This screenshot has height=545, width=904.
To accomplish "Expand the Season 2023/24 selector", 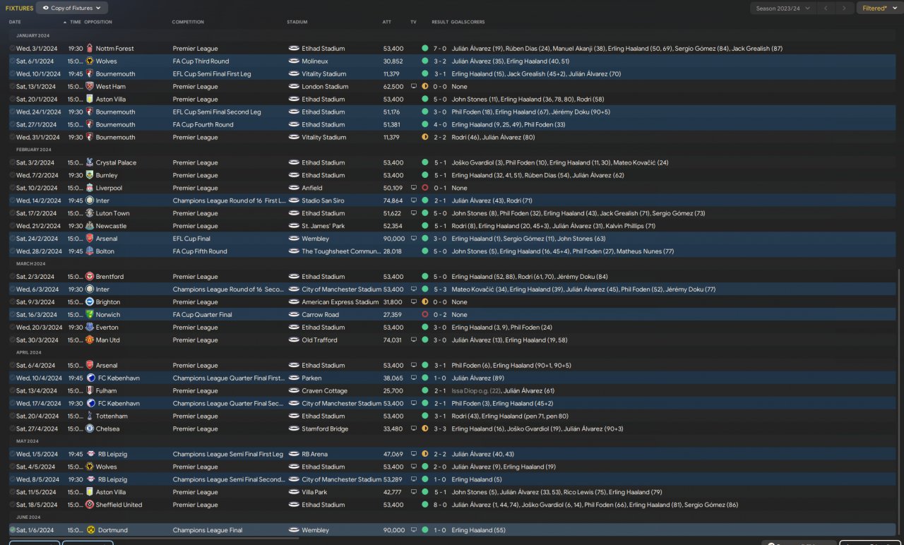I will [x=783, y=8].
